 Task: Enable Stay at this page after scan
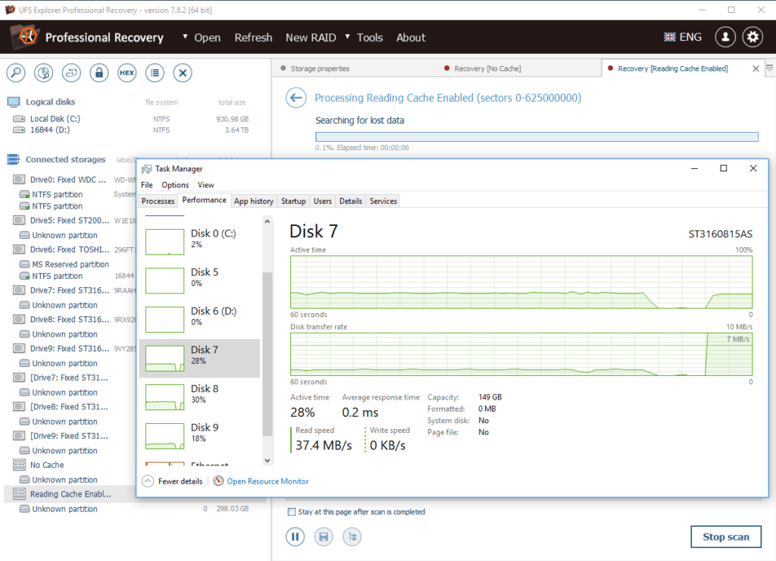(292, 512)
